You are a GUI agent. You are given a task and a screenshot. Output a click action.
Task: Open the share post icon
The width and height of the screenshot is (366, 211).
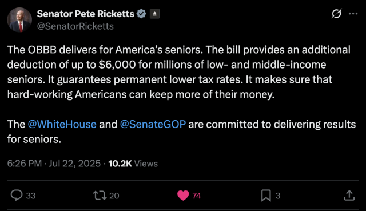point(349,195)
